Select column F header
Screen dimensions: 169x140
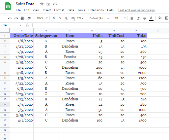[136, 30]
